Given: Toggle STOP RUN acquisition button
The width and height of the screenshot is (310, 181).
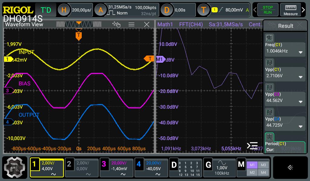Looking at the screenshot, I should (x=268, y=10).
